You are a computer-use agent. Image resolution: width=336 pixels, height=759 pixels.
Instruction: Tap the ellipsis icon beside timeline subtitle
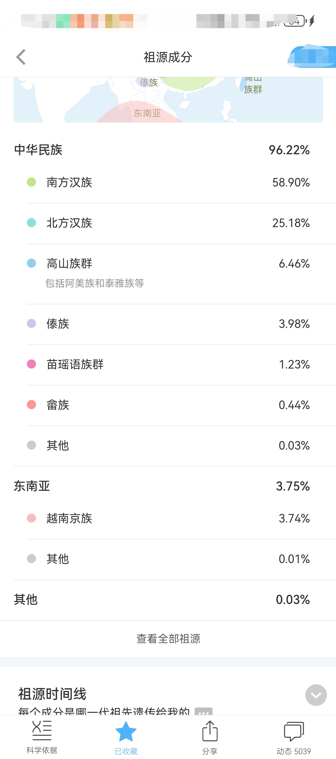tap(203, 711)
